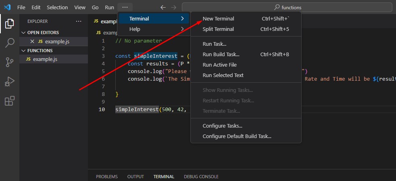Collapse the FUNCTIONS folder section

coord(54,51)
